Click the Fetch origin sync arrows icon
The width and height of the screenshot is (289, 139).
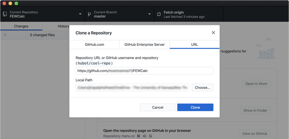click(x=159, y=14)
